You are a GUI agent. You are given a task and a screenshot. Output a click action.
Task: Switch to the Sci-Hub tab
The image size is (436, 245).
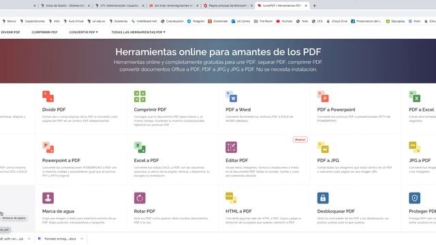pyautogui.click(x=174, y=5)
